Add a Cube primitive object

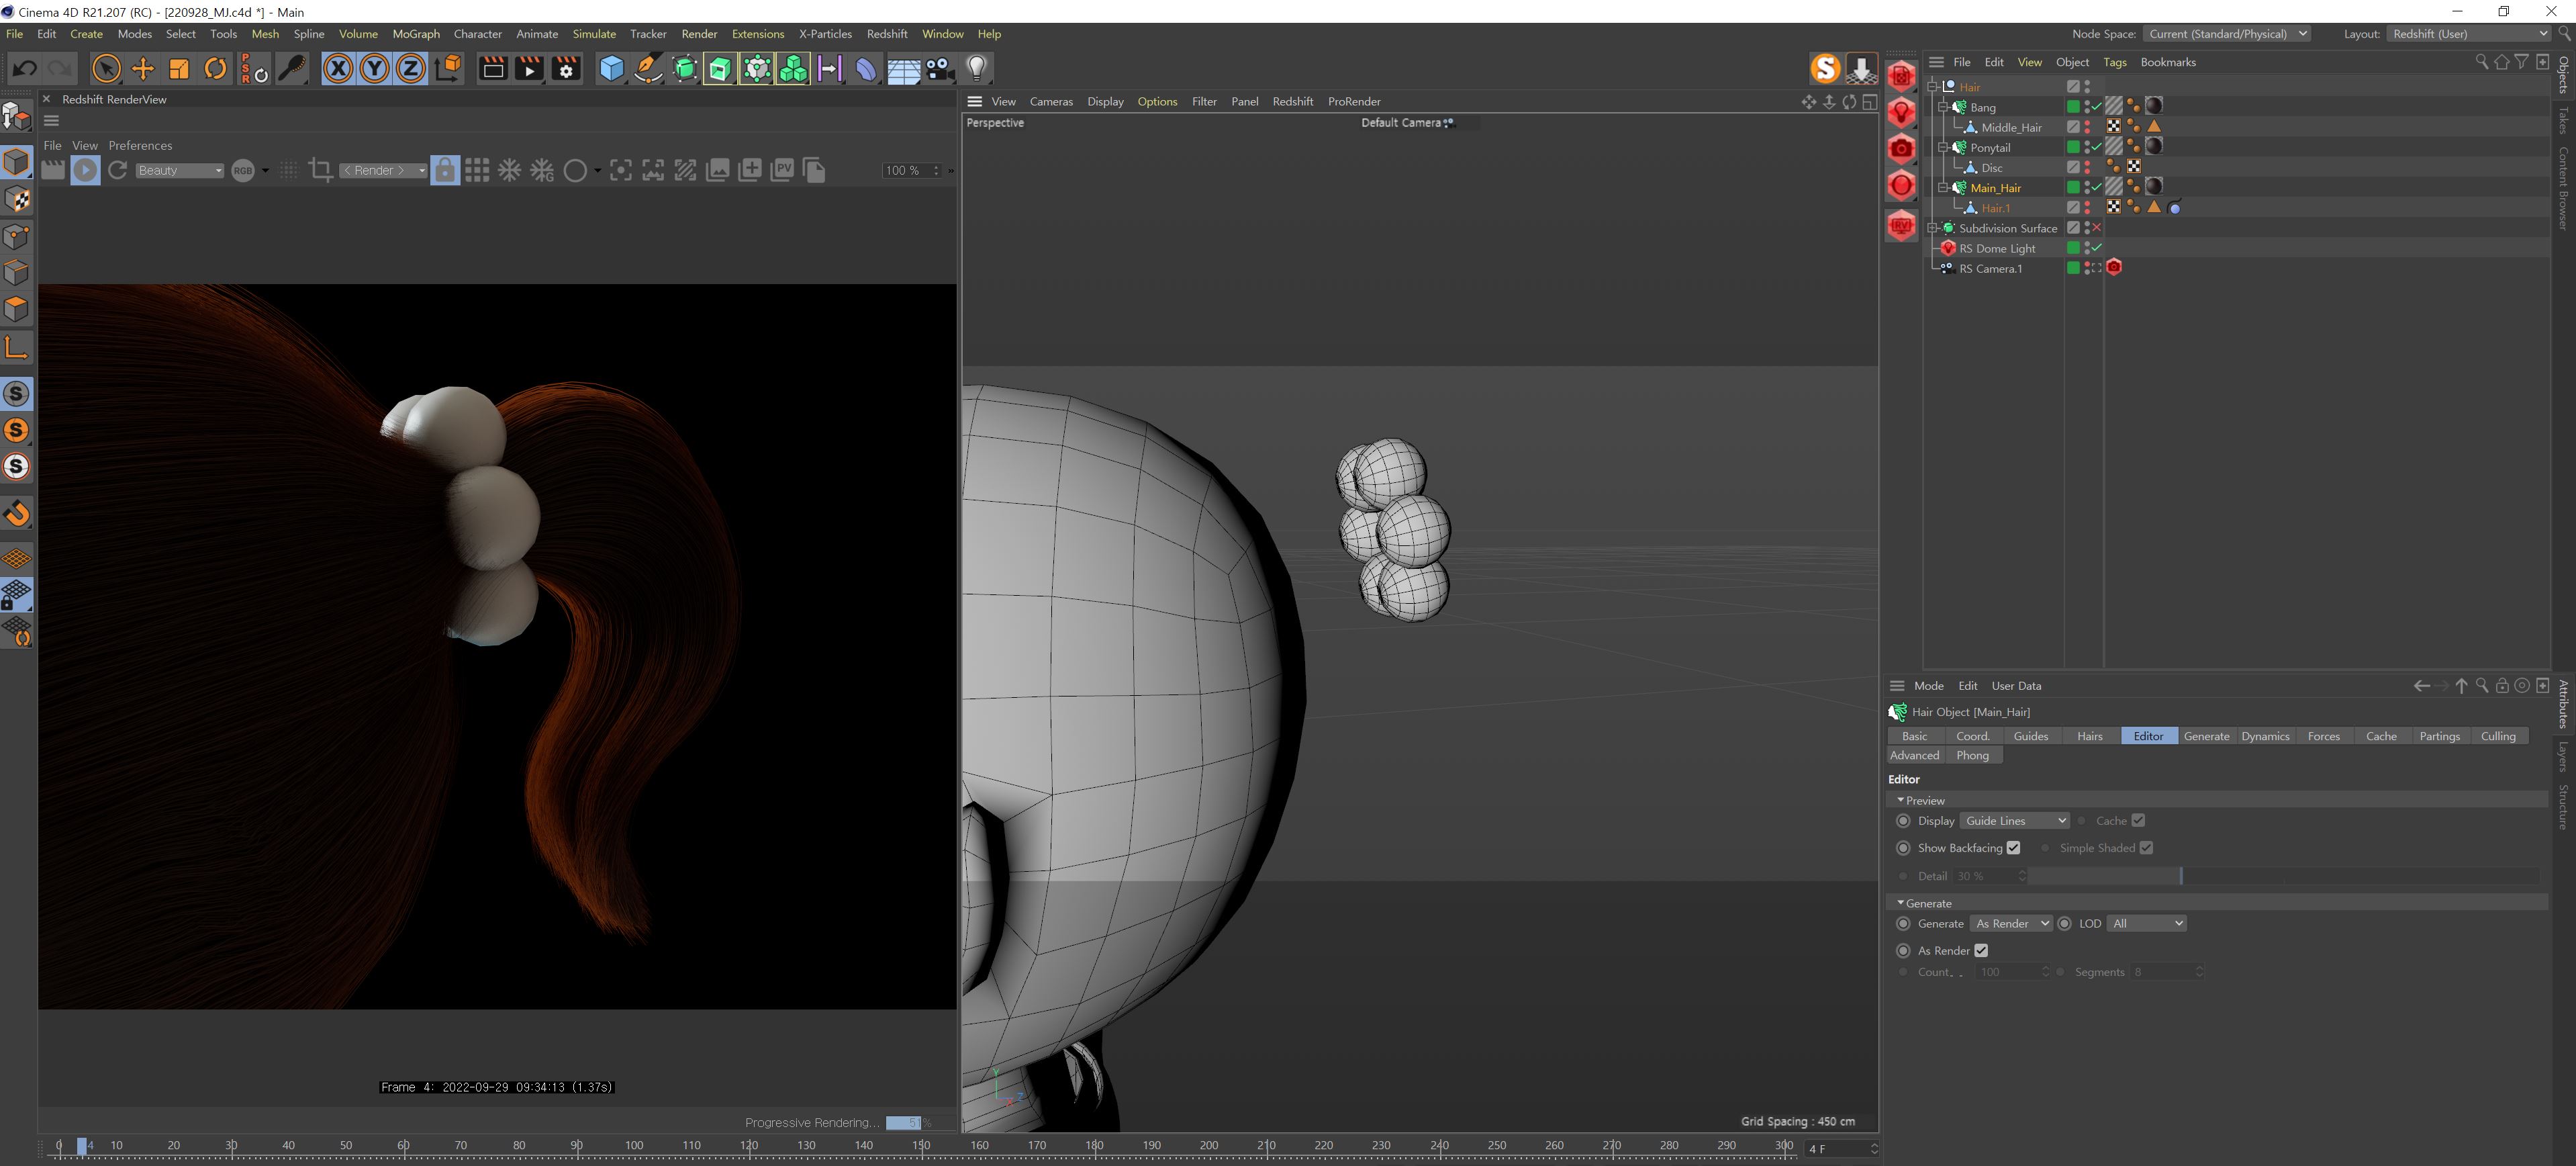(611, 68)
